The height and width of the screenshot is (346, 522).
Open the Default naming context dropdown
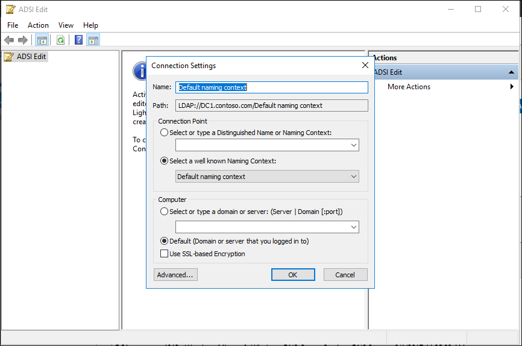[x=354, y=177]
